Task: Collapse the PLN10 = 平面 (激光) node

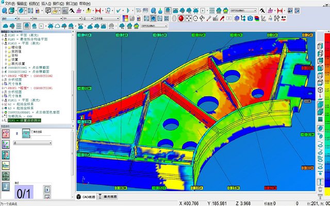Action: [x=3, y=43]
